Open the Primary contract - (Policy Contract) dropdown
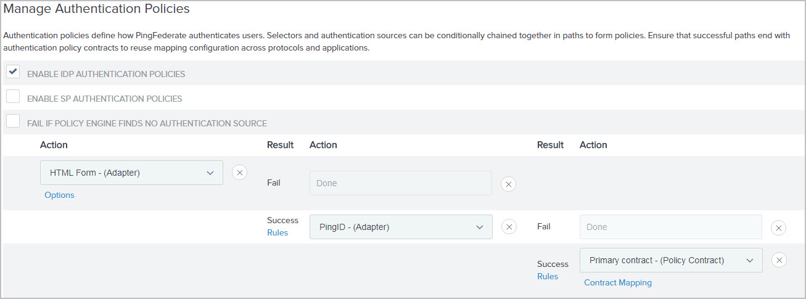806x299 pixels. tap(671, 260)
